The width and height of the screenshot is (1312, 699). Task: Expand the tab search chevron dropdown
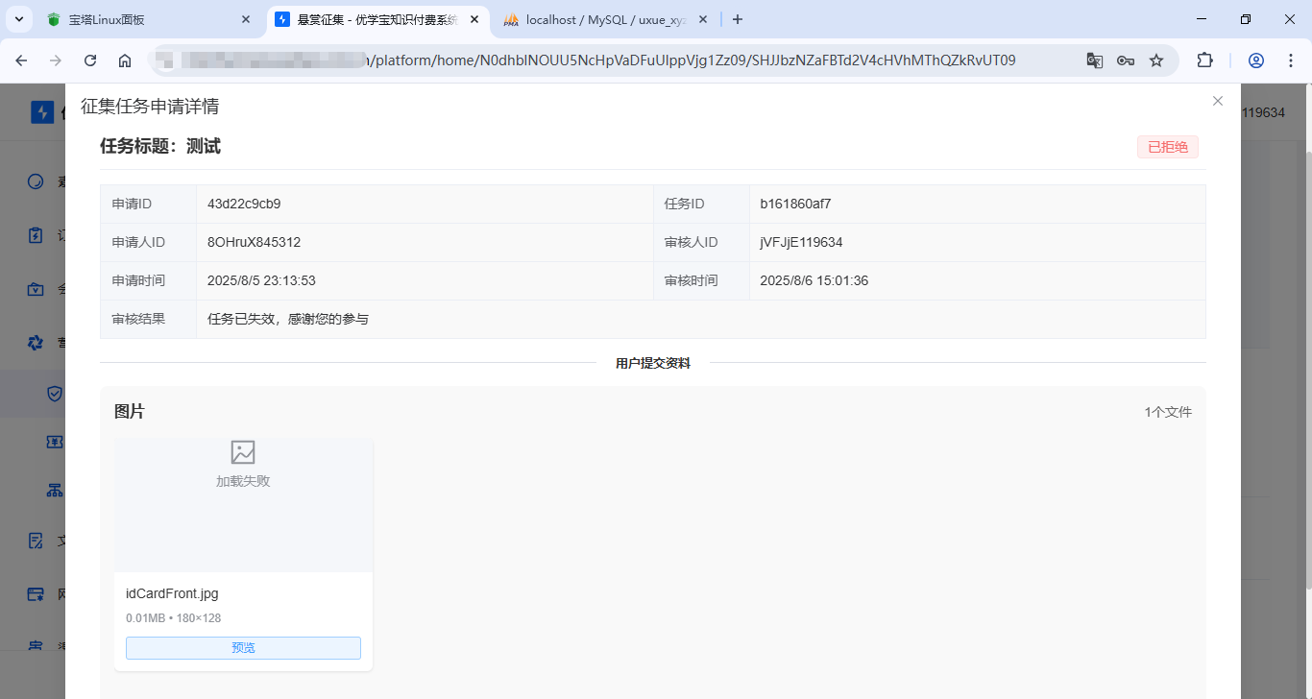point(19,19)
